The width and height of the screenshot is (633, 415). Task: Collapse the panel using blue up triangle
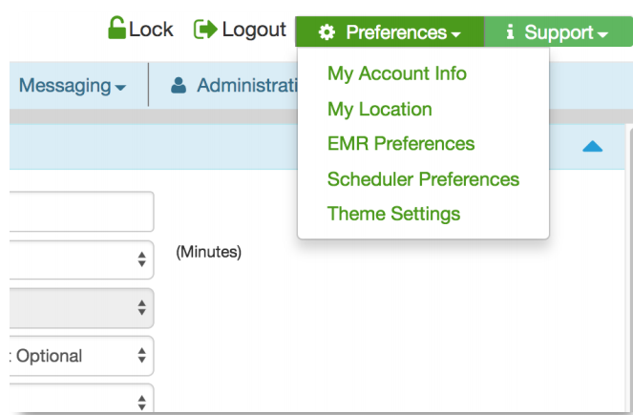coord(592,146)
